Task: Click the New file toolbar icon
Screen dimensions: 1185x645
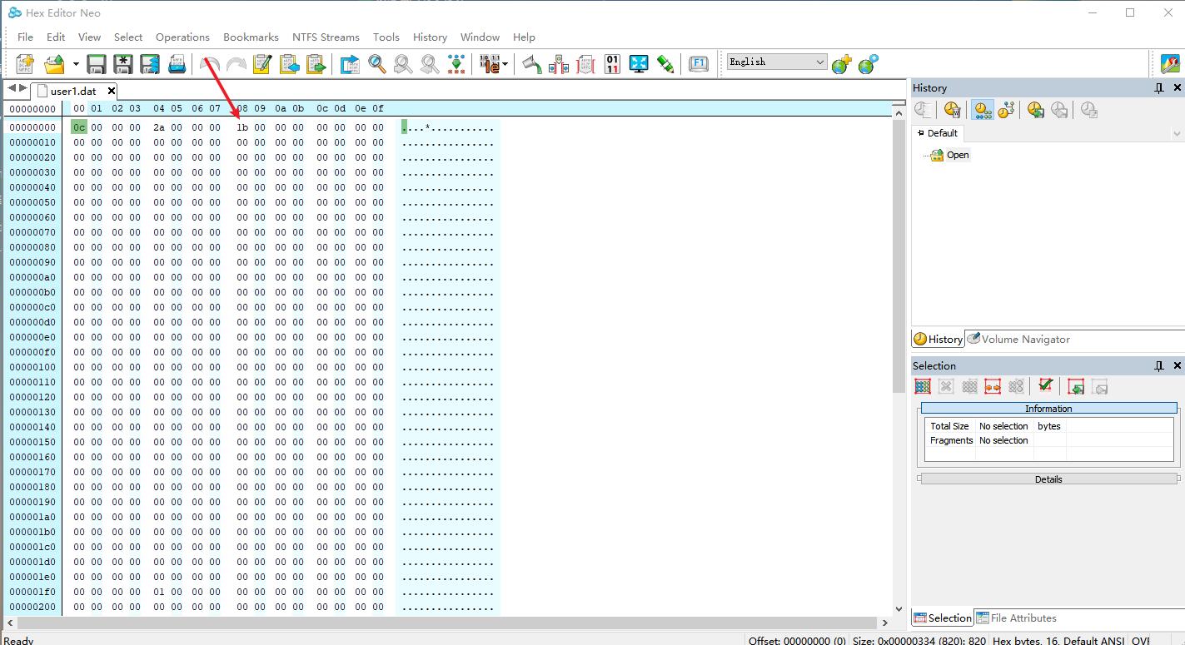Action: 25,64
